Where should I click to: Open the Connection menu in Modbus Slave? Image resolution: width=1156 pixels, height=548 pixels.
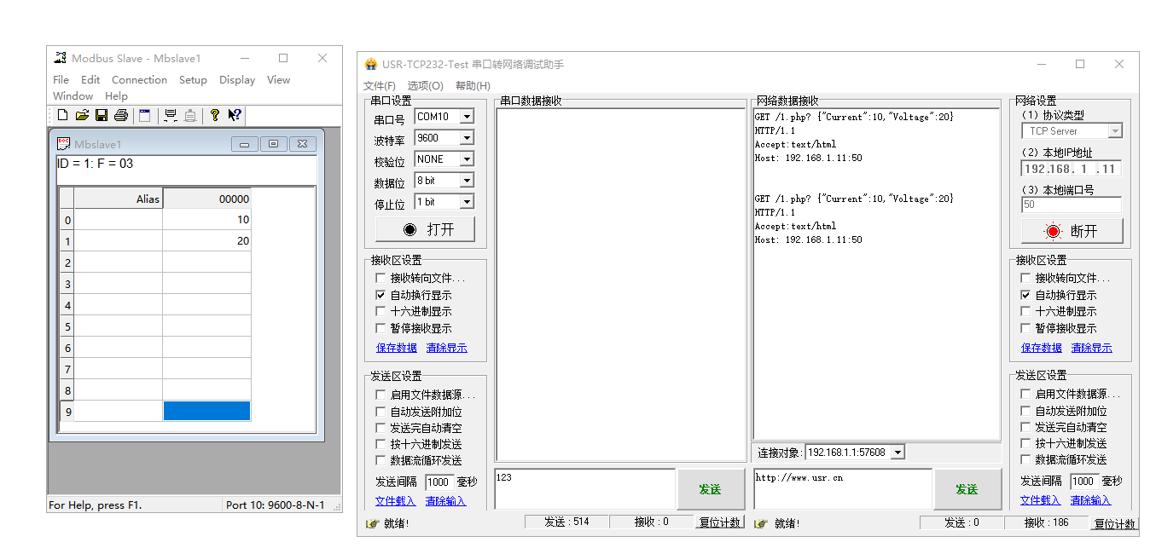tap(139, 80)
